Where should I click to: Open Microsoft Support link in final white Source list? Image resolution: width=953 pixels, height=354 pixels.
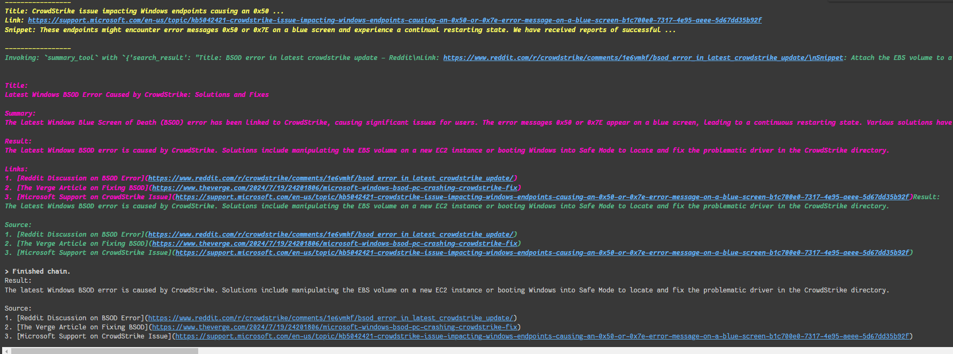click(x=542, y=336)
